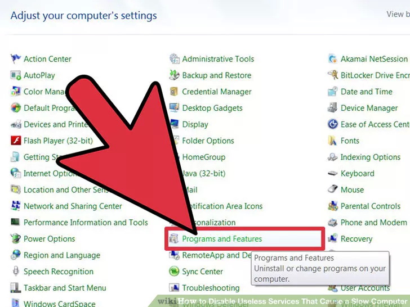Click the Credential Manager icon
Viewport: 410px width, 307px height.
174,91
